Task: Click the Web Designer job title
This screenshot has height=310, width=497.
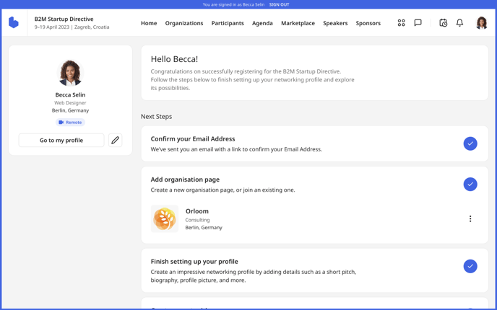Action: 70,103
